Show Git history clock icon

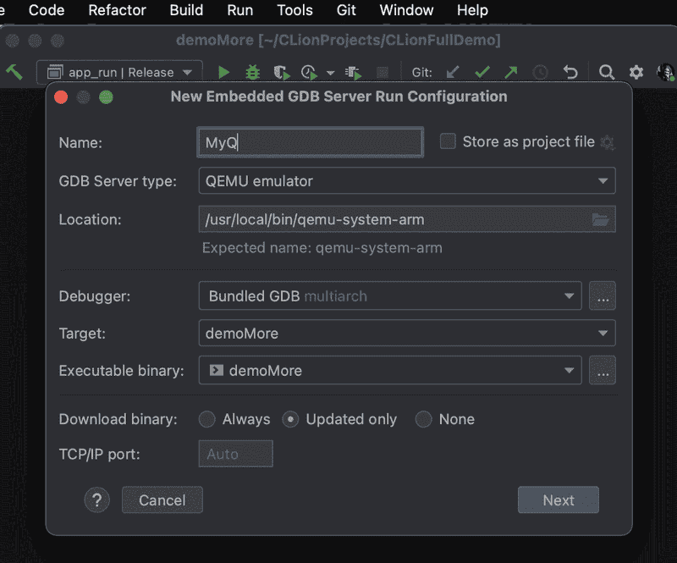tap(540, 72)
